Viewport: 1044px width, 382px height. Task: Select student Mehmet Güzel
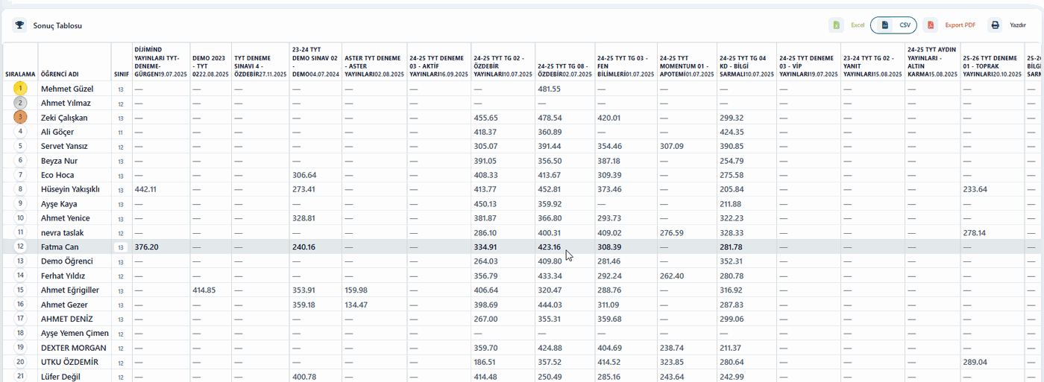(67, 89)
